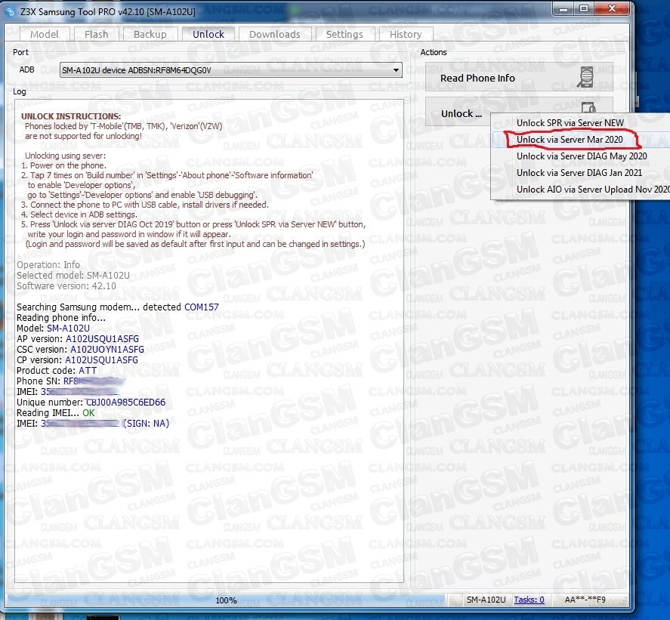Image resolution: width=670 pixels, height=620 pixels.
Task: Open the Tasks: 0 link
Action: tap(529, 600)
